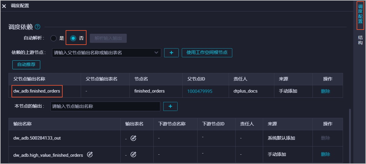The width and height of the screenshot is (366, 164).
Task: Add upstream node with the plus button
Action: click(172, 53)
